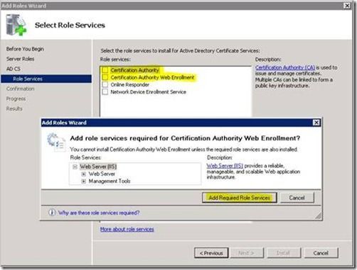Close the inner Add Roles Wizard dialog
Viewport: 357px width, 270px height.
click(316, 123)
